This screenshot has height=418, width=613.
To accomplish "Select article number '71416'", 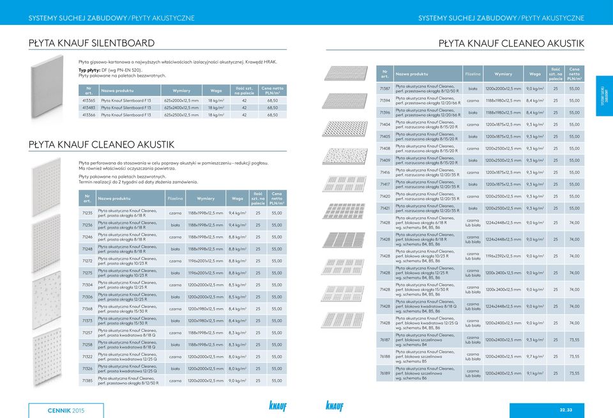I will [384, 173].
